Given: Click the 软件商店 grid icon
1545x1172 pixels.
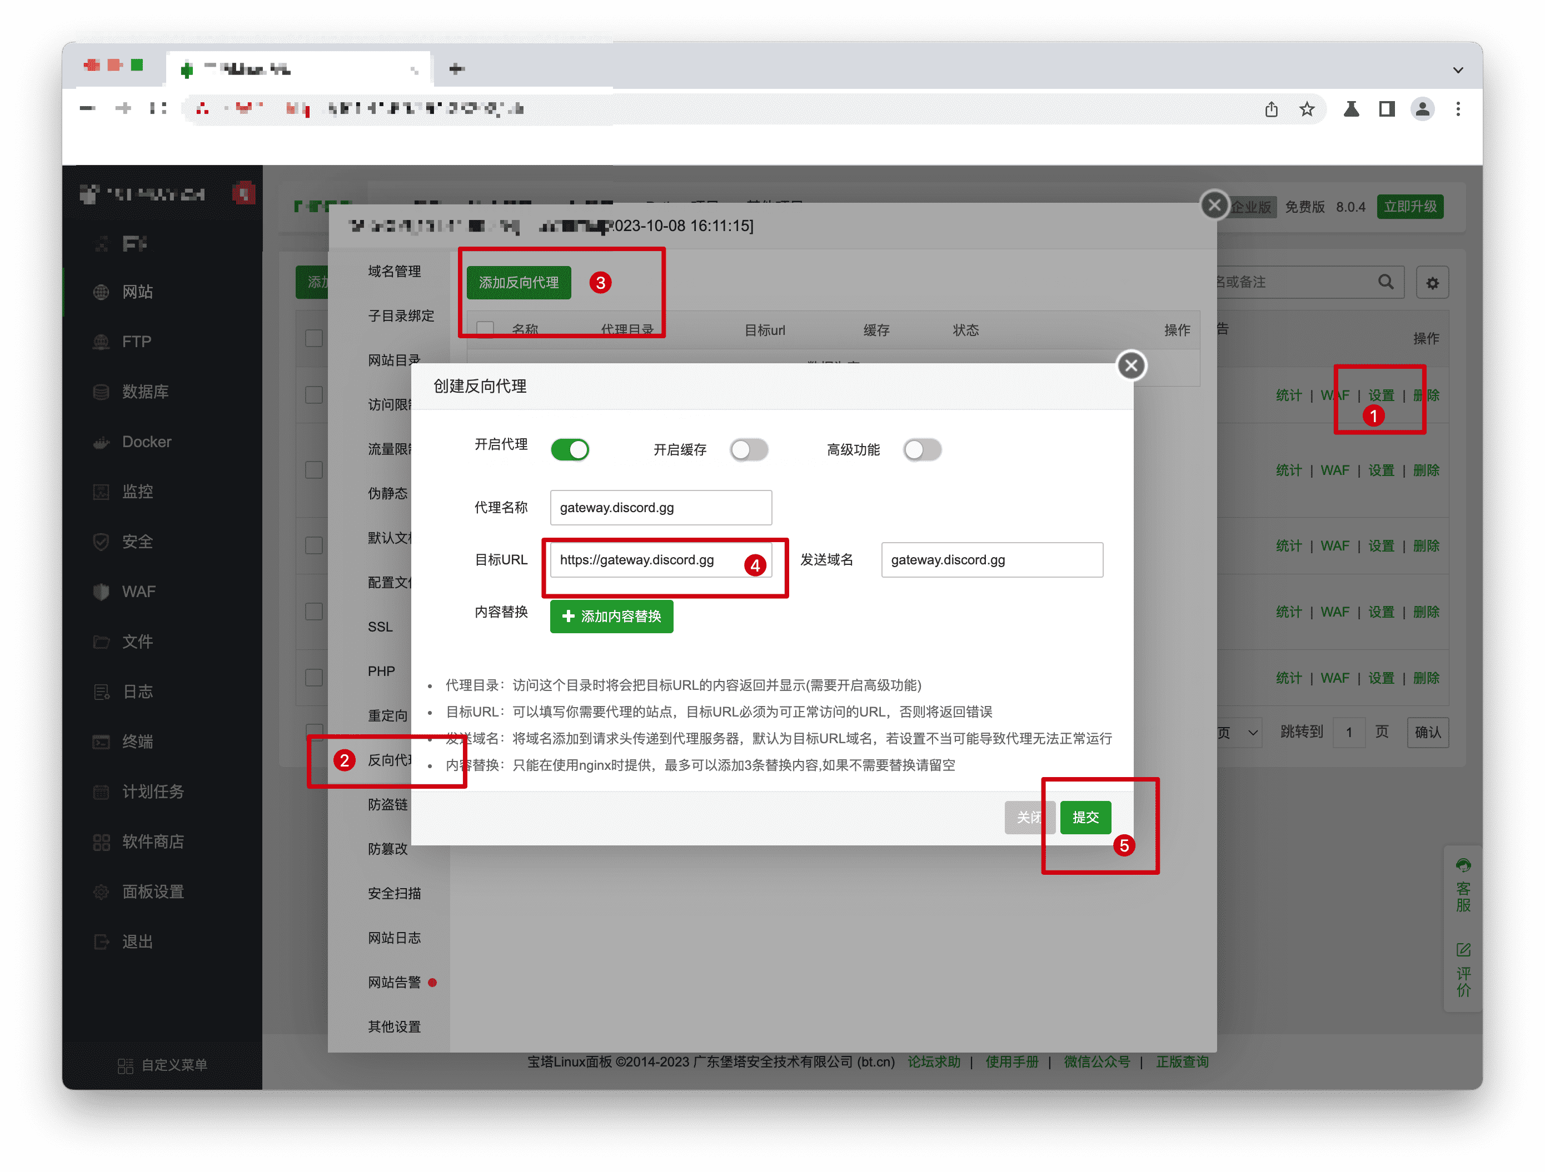Looking at the screenshot, I should (101, 842).
